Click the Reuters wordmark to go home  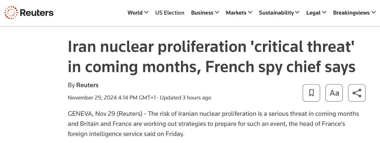point(37,13)
